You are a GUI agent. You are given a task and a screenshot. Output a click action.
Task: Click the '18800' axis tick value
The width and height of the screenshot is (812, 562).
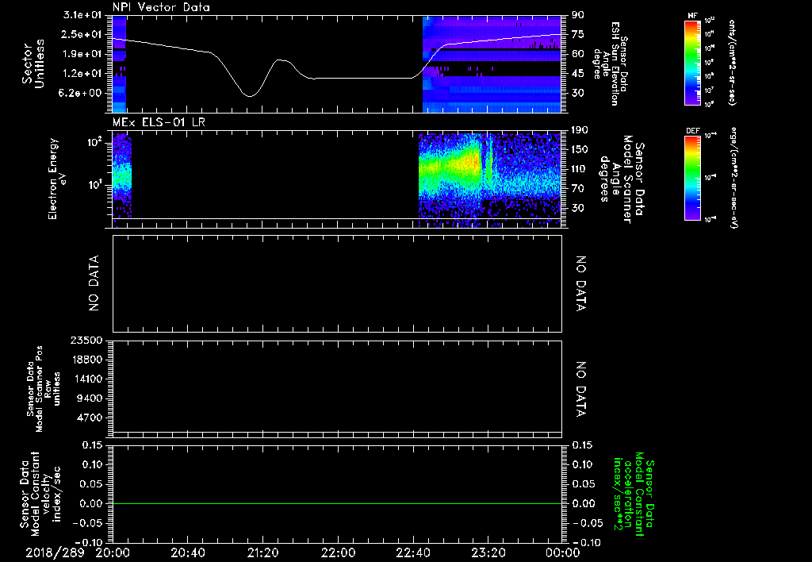coord(88,360)
